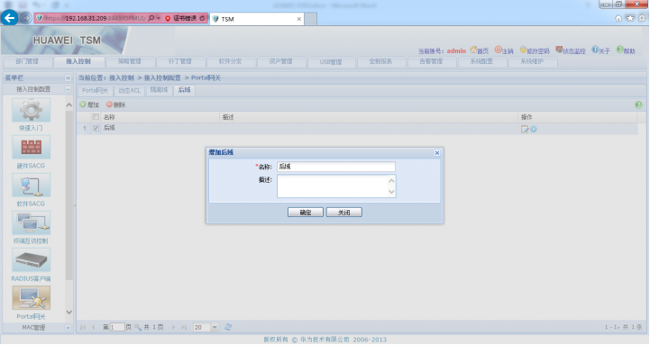Close the 增加后域 dialog with the X

click(x=437, y=153)
